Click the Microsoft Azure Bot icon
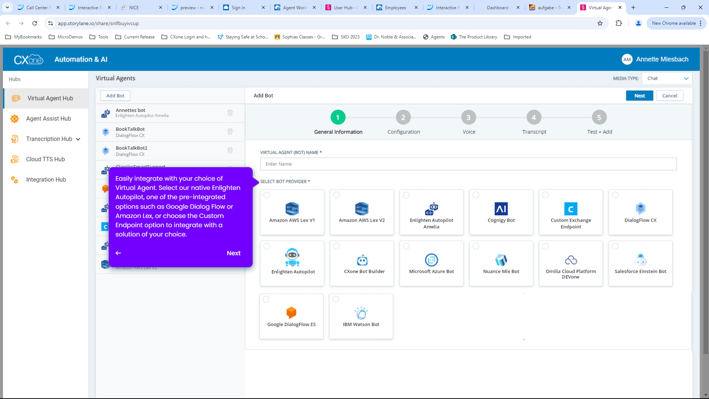709x399 pixels. coord(431,260)
